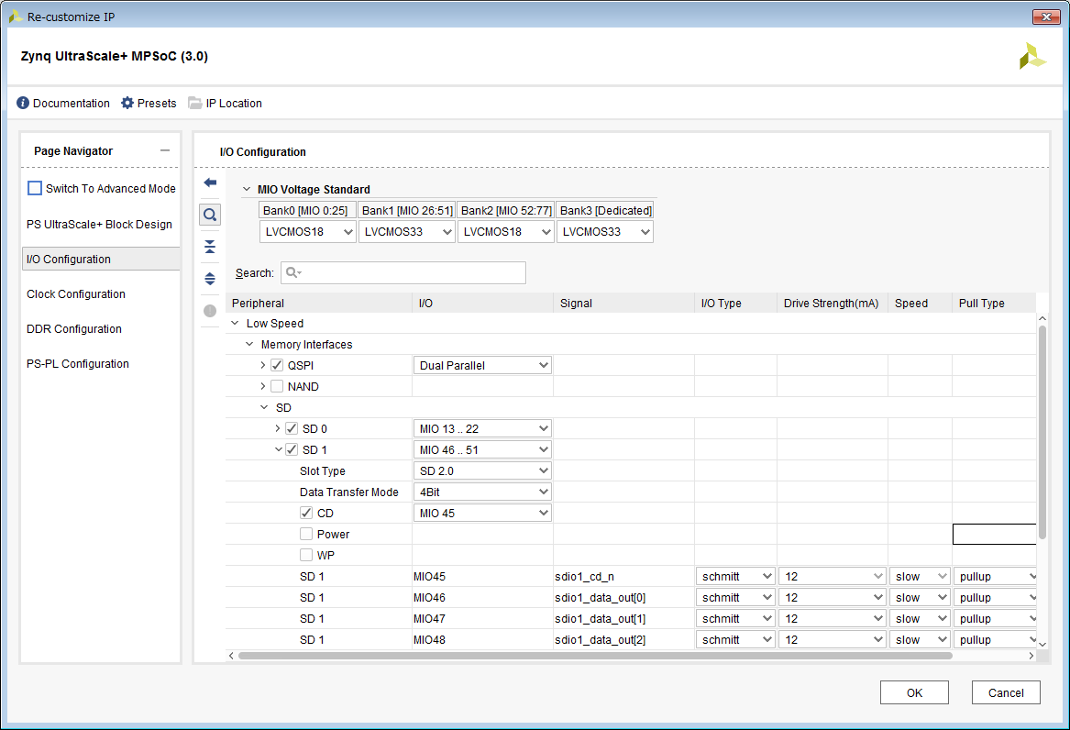
Task: Click the Signal column header
Action: 623,303
